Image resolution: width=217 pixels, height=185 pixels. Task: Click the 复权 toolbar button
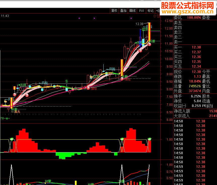click(x=114, y=11)
